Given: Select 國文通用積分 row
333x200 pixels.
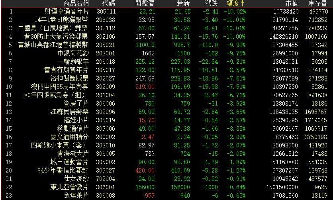Looking at the screenshot, I should [x=166, y=137].
